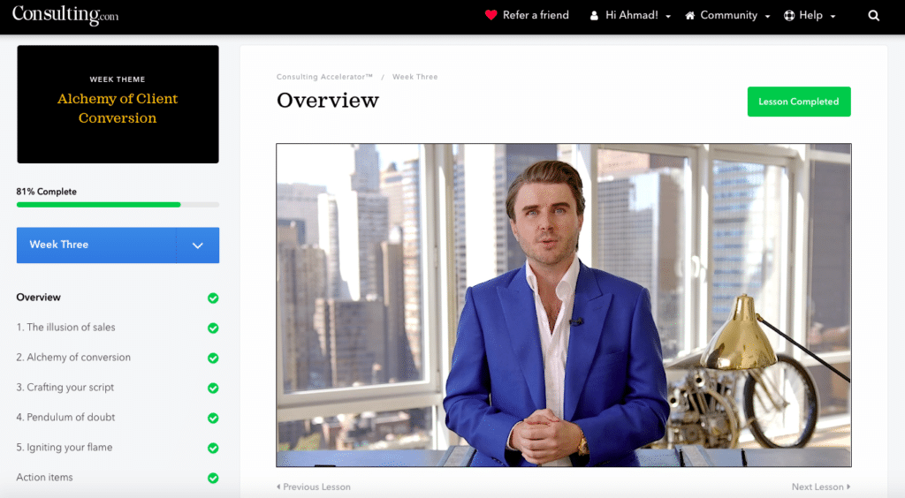905x498 pixels.
Task: Open the Action items lesson
Action: pyautogui.click(x=44, y=477)
